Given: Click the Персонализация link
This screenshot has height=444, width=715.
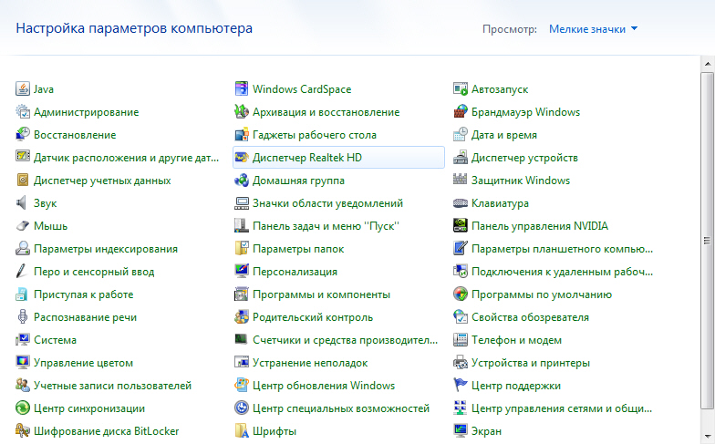Looking at the screenshot, I should (295, 272).
